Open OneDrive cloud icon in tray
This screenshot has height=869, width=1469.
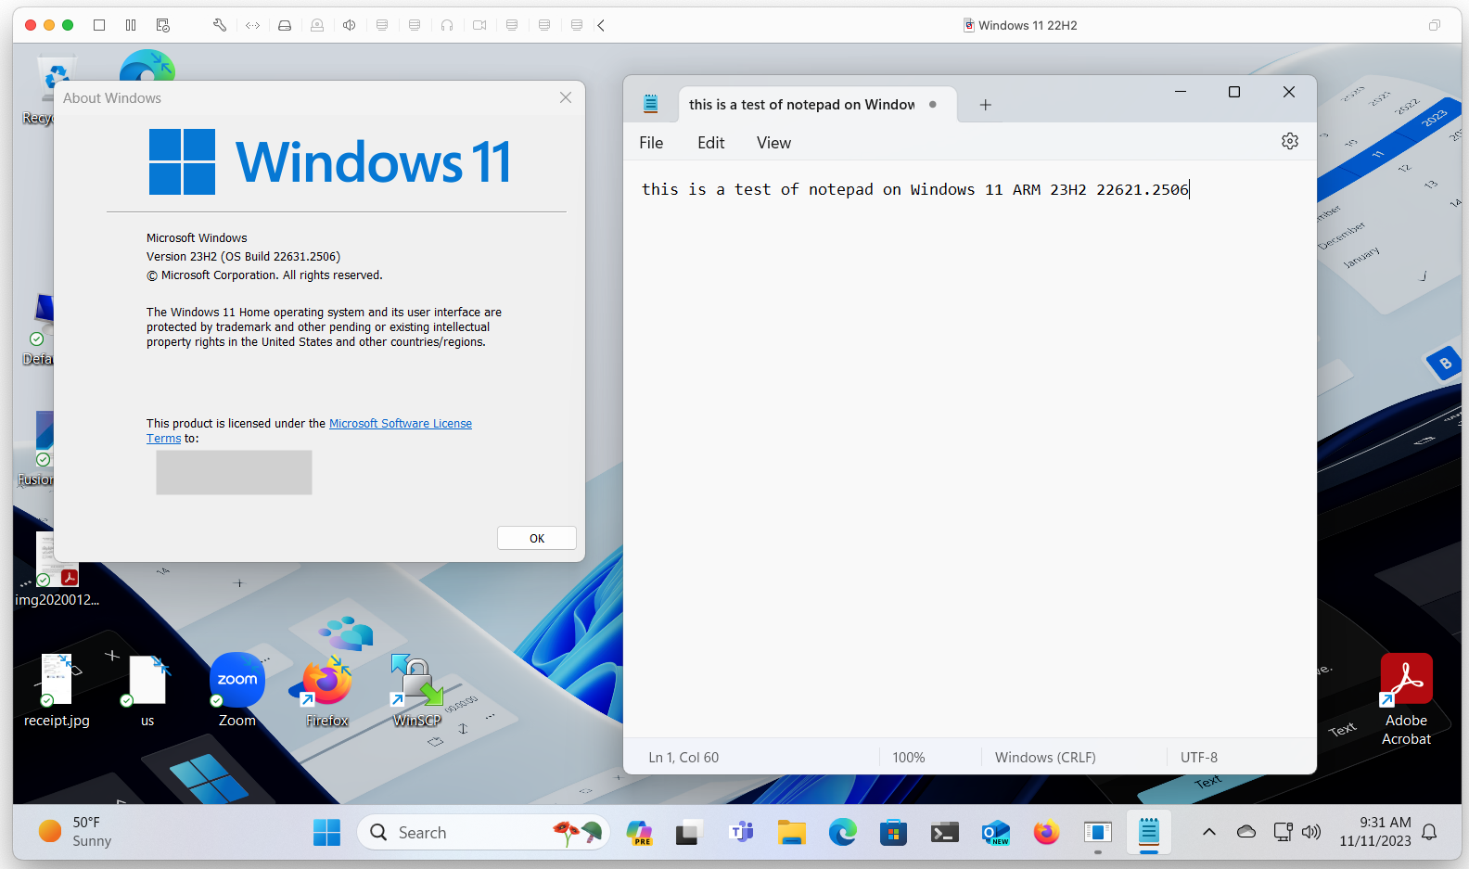[1246, 832]
